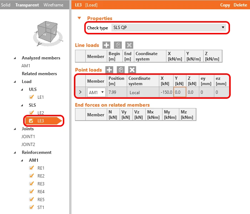
Task: Delete the selected point load
Action: point(132,70)
